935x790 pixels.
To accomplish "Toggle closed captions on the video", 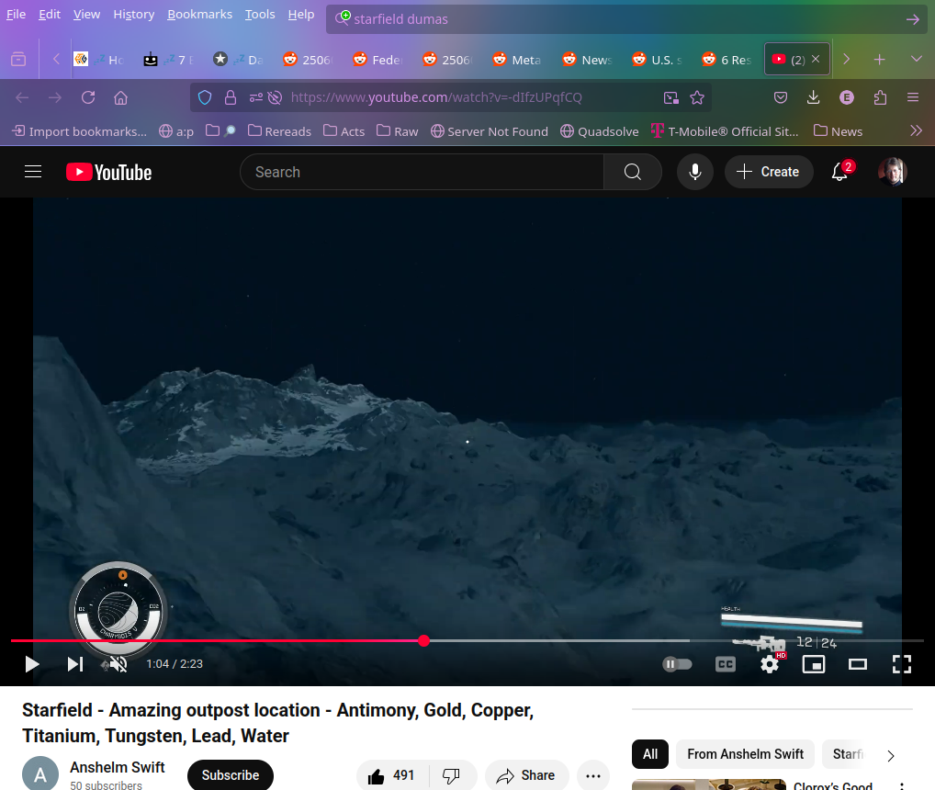I will [726, 664].
